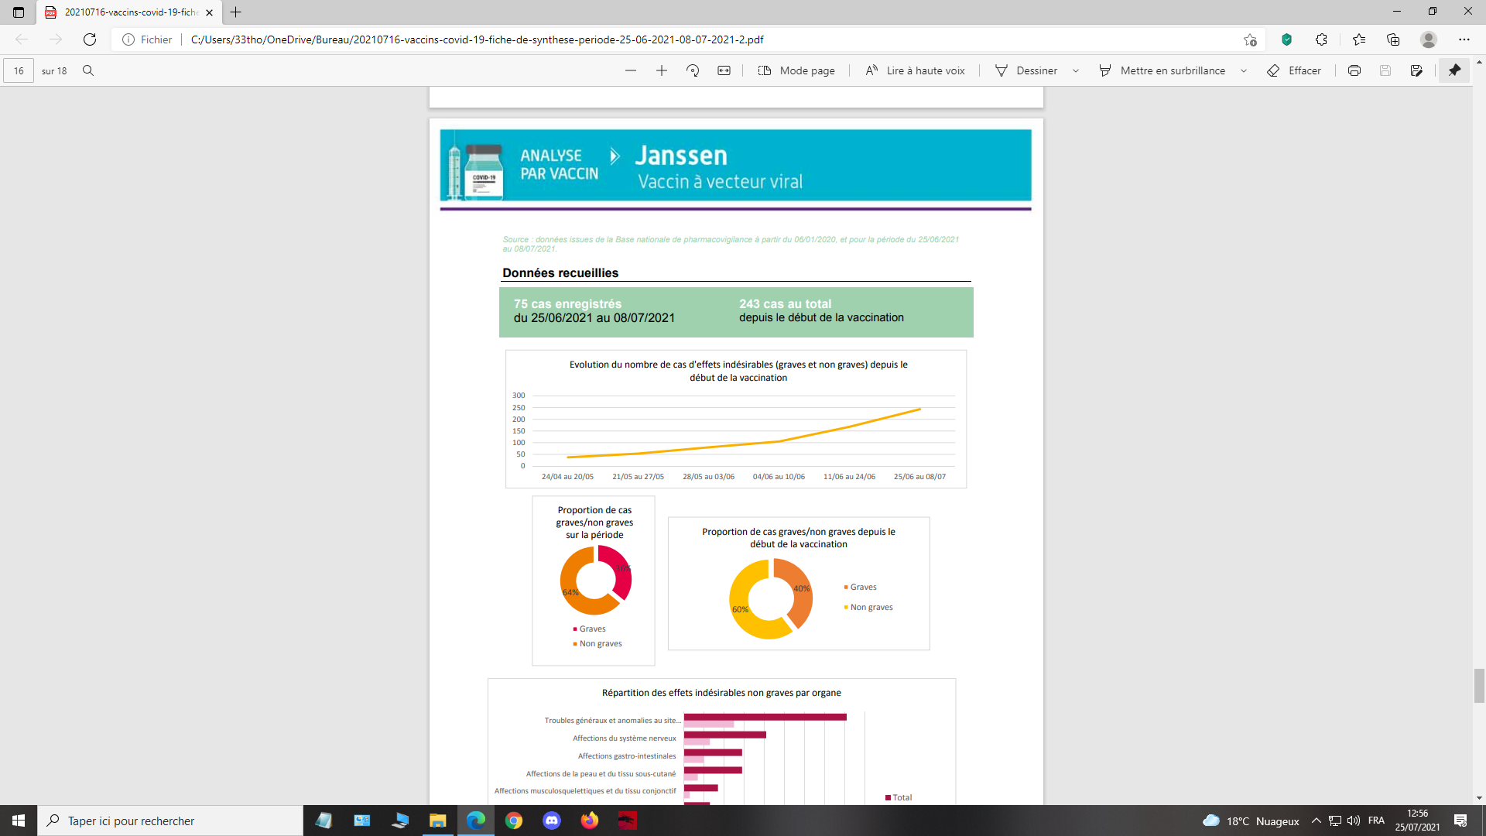Open the user profile menu
Image resolution: width=1486 pixels, height=836 pixels.
click(x=1429, y=39)
